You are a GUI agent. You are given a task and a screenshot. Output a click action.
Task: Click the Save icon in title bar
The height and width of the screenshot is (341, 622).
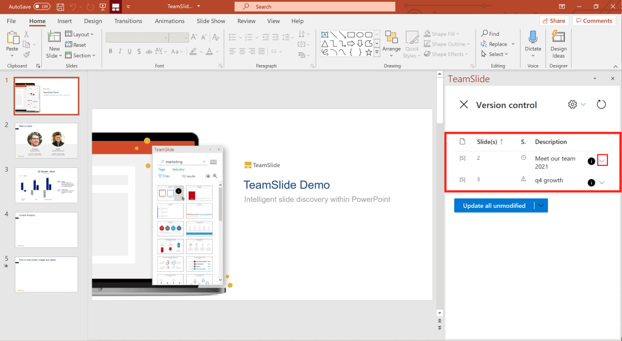60,7
